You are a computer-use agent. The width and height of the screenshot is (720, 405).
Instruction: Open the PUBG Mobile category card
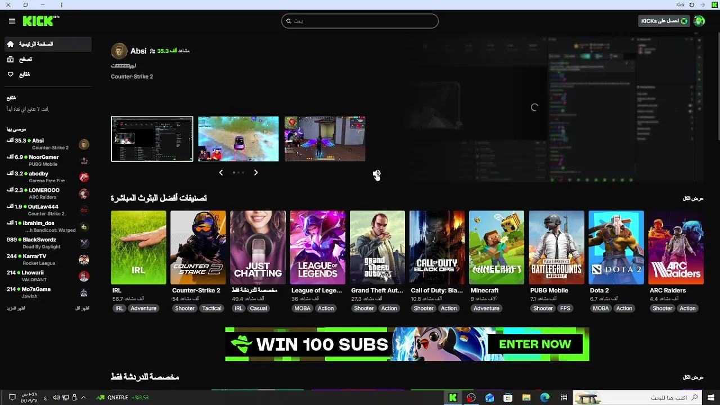click(556, 247)
